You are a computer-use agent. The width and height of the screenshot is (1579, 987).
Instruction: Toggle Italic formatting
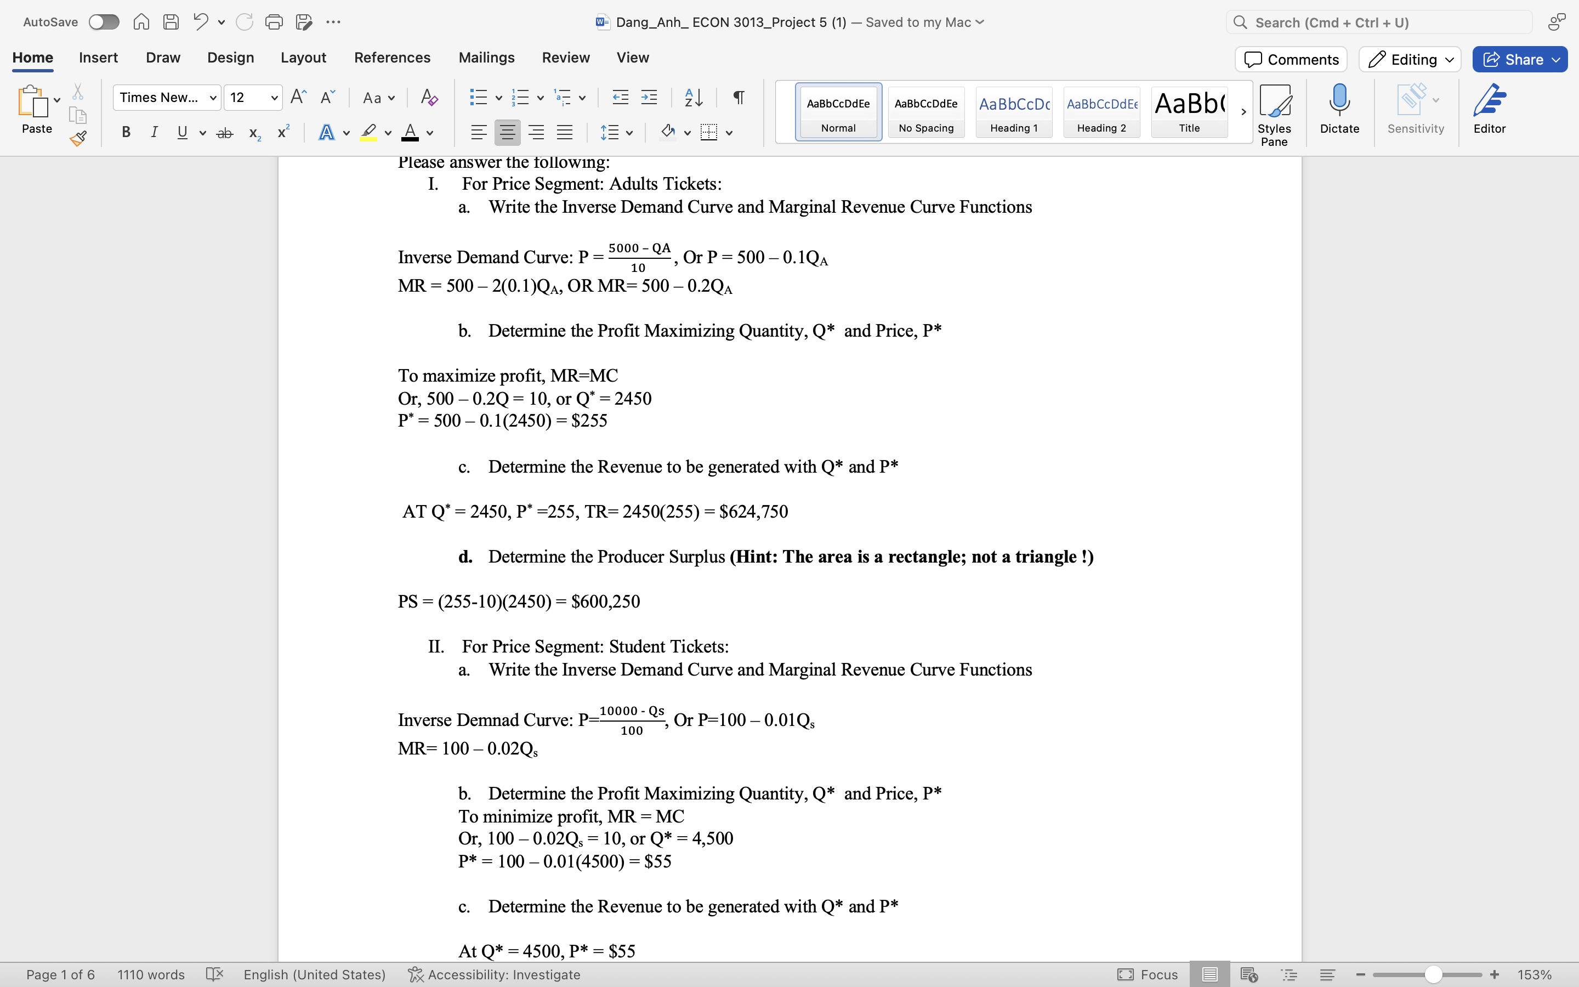pyautogui.click(x=154, y=133)
